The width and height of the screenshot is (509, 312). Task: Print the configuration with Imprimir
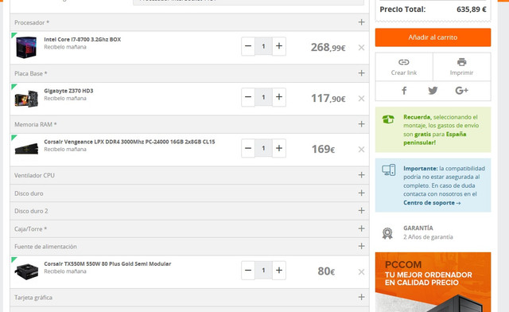point(461,67)
